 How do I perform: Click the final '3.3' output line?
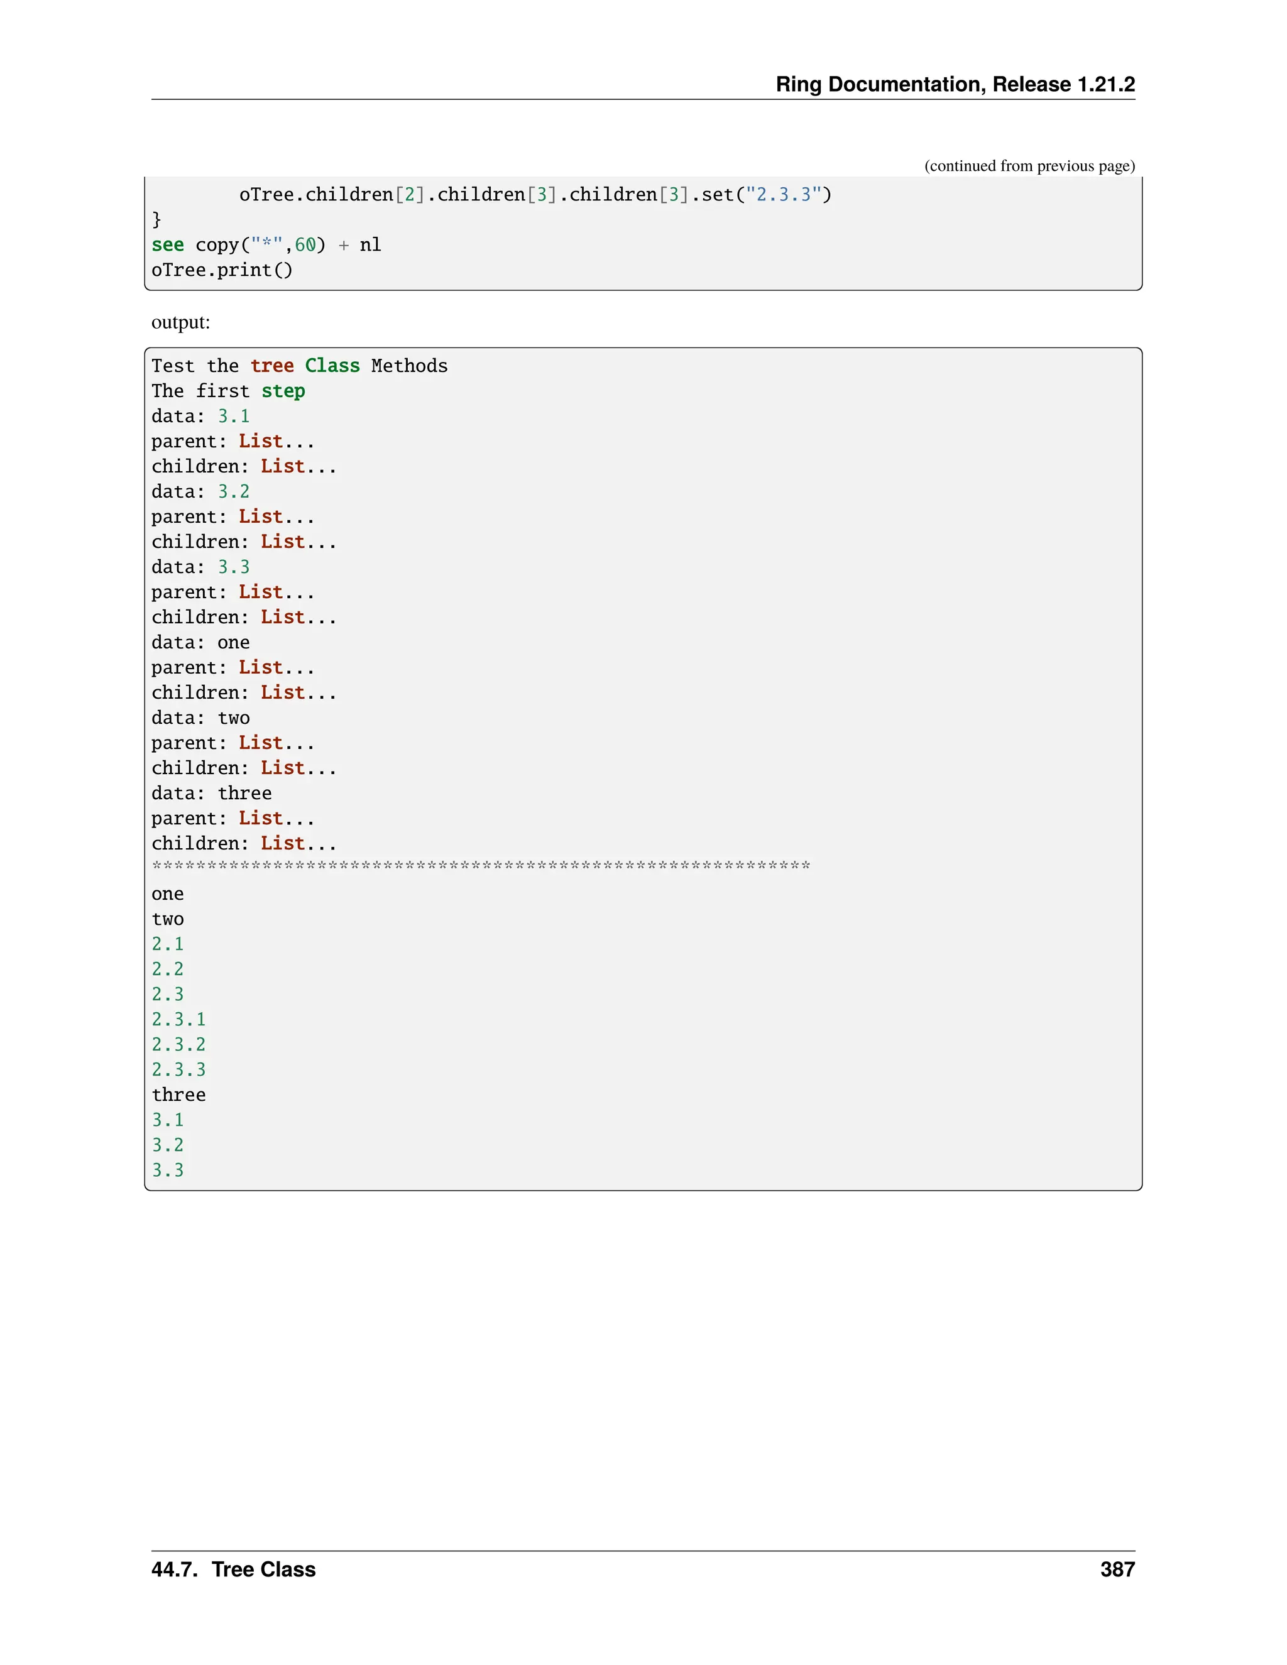tap(168, 1171)
